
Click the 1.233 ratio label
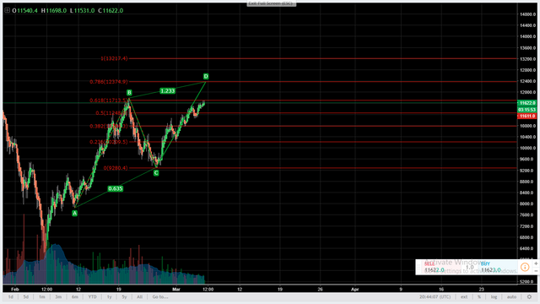click(168, 91)
